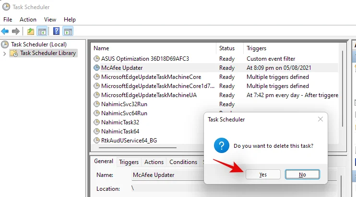
Task: Click the horizontal scrollbar under the task list
Action: coord(138,148)
